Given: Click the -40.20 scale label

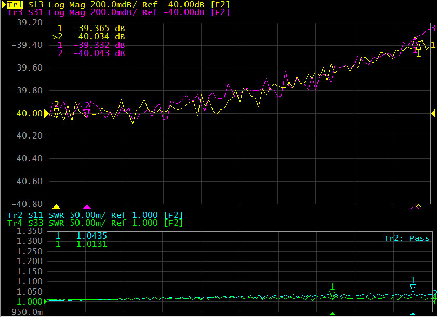Looking at the screenshot, I should (x=28, y=136).
